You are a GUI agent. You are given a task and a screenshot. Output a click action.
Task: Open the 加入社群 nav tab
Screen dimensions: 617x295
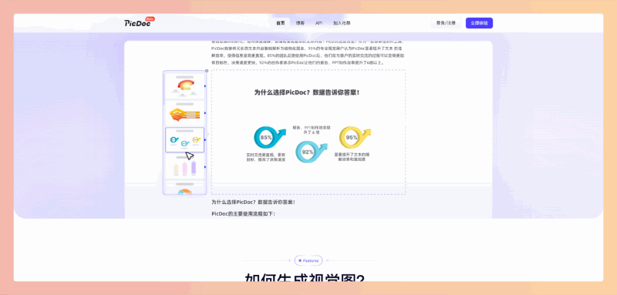(x=342, y=23)
